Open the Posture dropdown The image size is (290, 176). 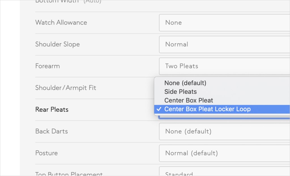pyautogui.click(x=224, y=153)
